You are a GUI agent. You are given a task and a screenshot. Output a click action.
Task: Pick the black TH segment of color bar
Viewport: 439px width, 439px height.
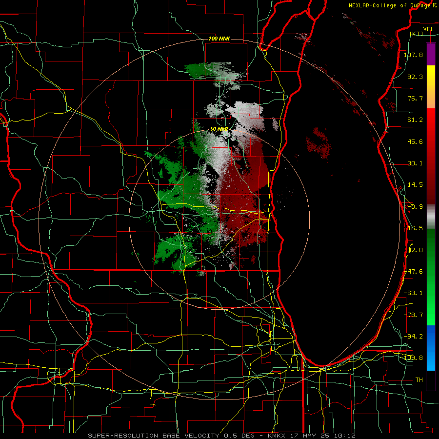click(x=431, y=380)
